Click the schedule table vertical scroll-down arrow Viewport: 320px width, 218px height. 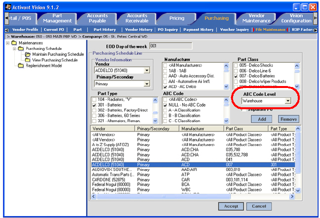[298, 191]
